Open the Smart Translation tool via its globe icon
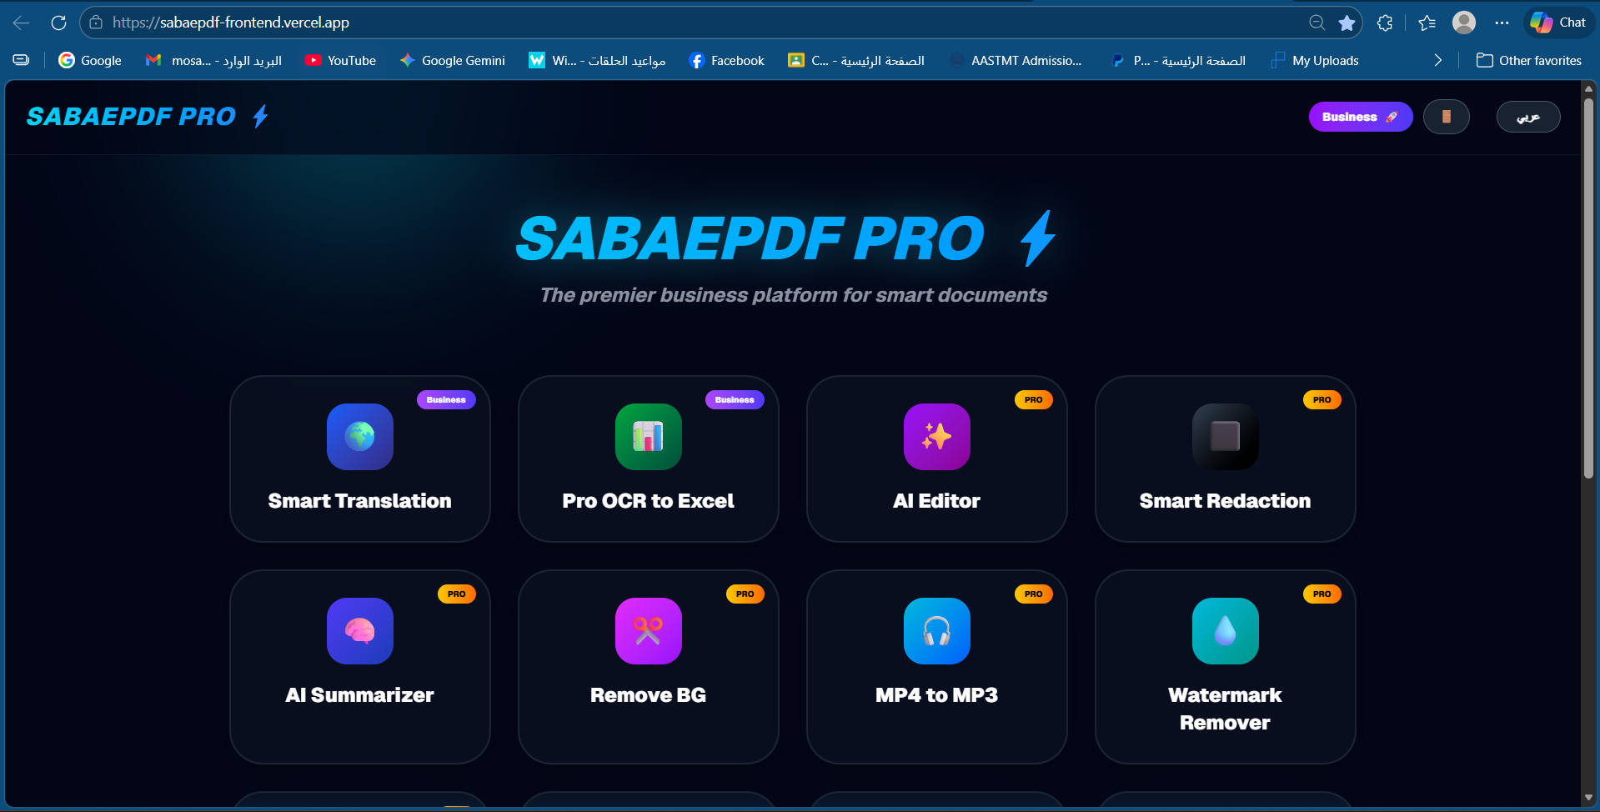This screenshot has width=1600, height=812. point(359,436)
